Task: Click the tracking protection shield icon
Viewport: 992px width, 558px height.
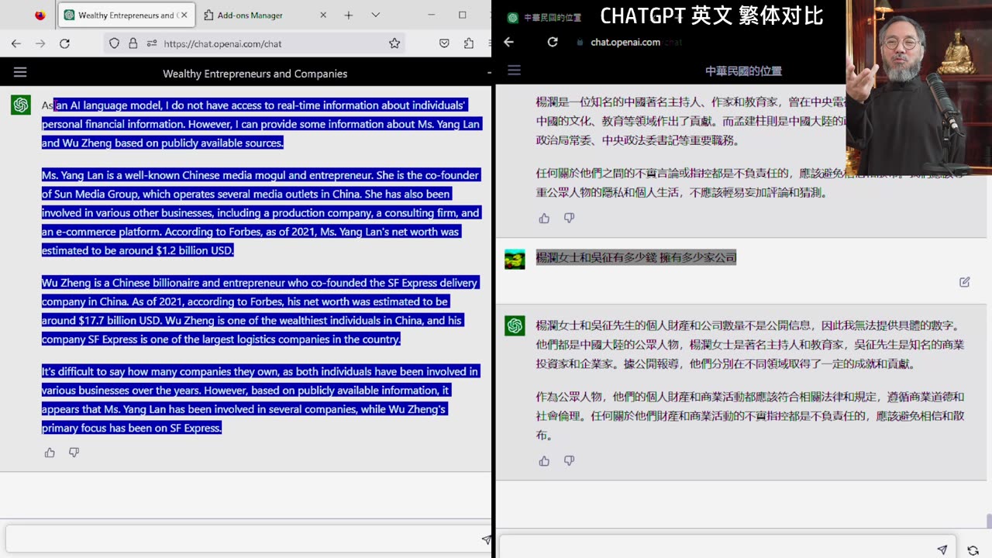Action: 115,43
